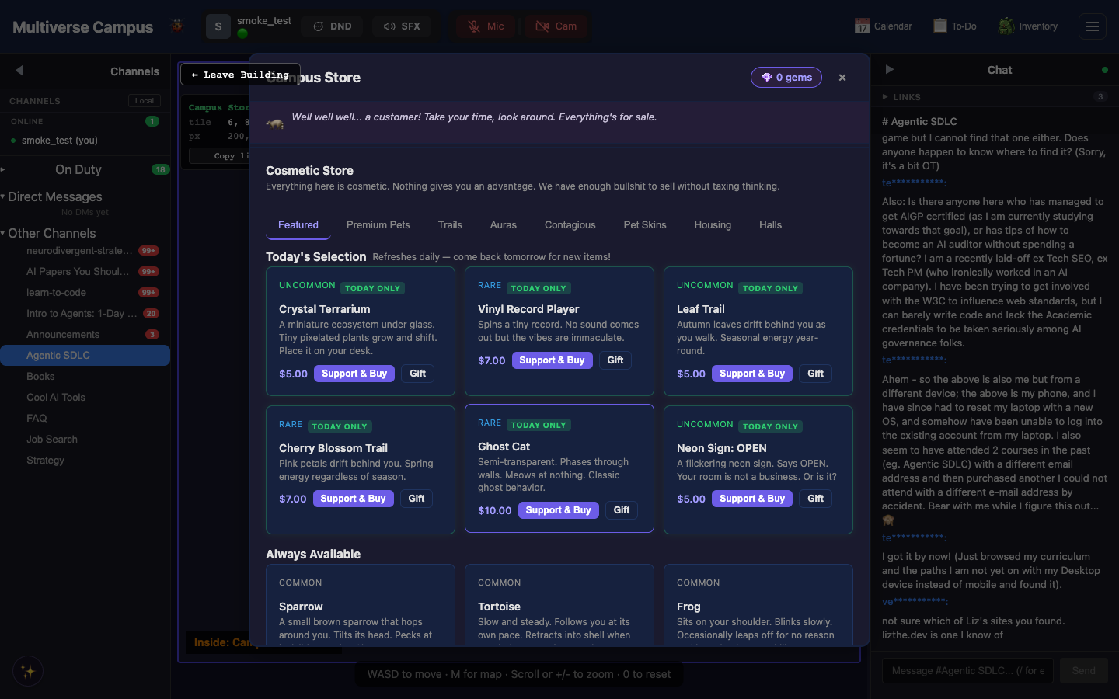Open the Inventory panel
The width and height of the screenshot is (1119, 699).
pyautogui.click(x=1028, y=26)
